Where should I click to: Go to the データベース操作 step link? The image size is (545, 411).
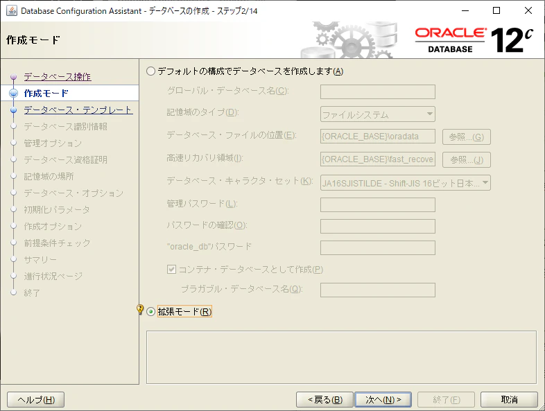pos(58,77)
